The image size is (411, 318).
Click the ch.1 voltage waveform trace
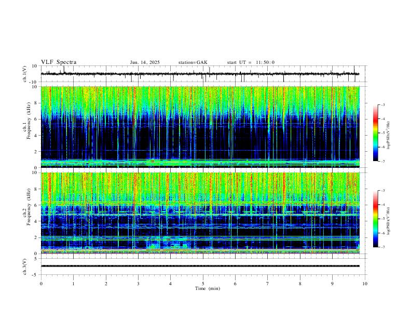(200, 74)
